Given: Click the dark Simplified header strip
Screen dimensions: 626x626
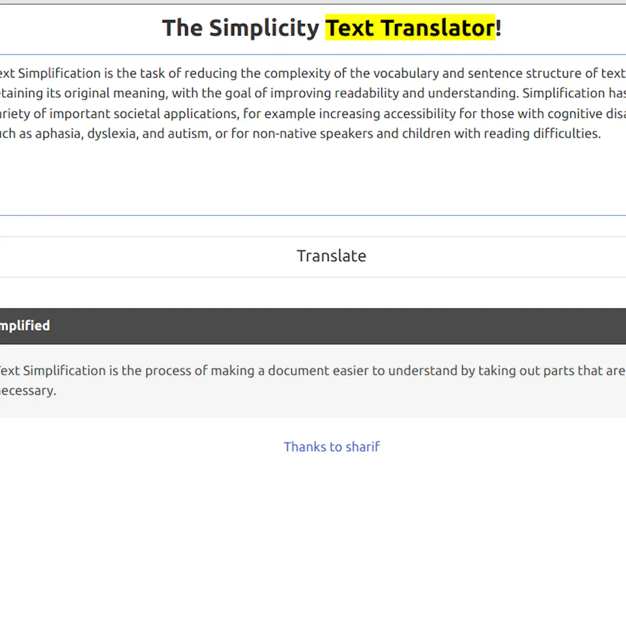Looking at the screenshot, I should click(x=313, y=325).
